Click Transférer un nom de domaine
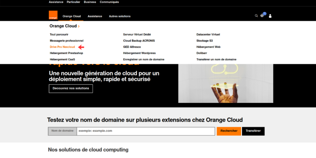Image resolution: width=316 pixels, height=158 pixels. 216,59
